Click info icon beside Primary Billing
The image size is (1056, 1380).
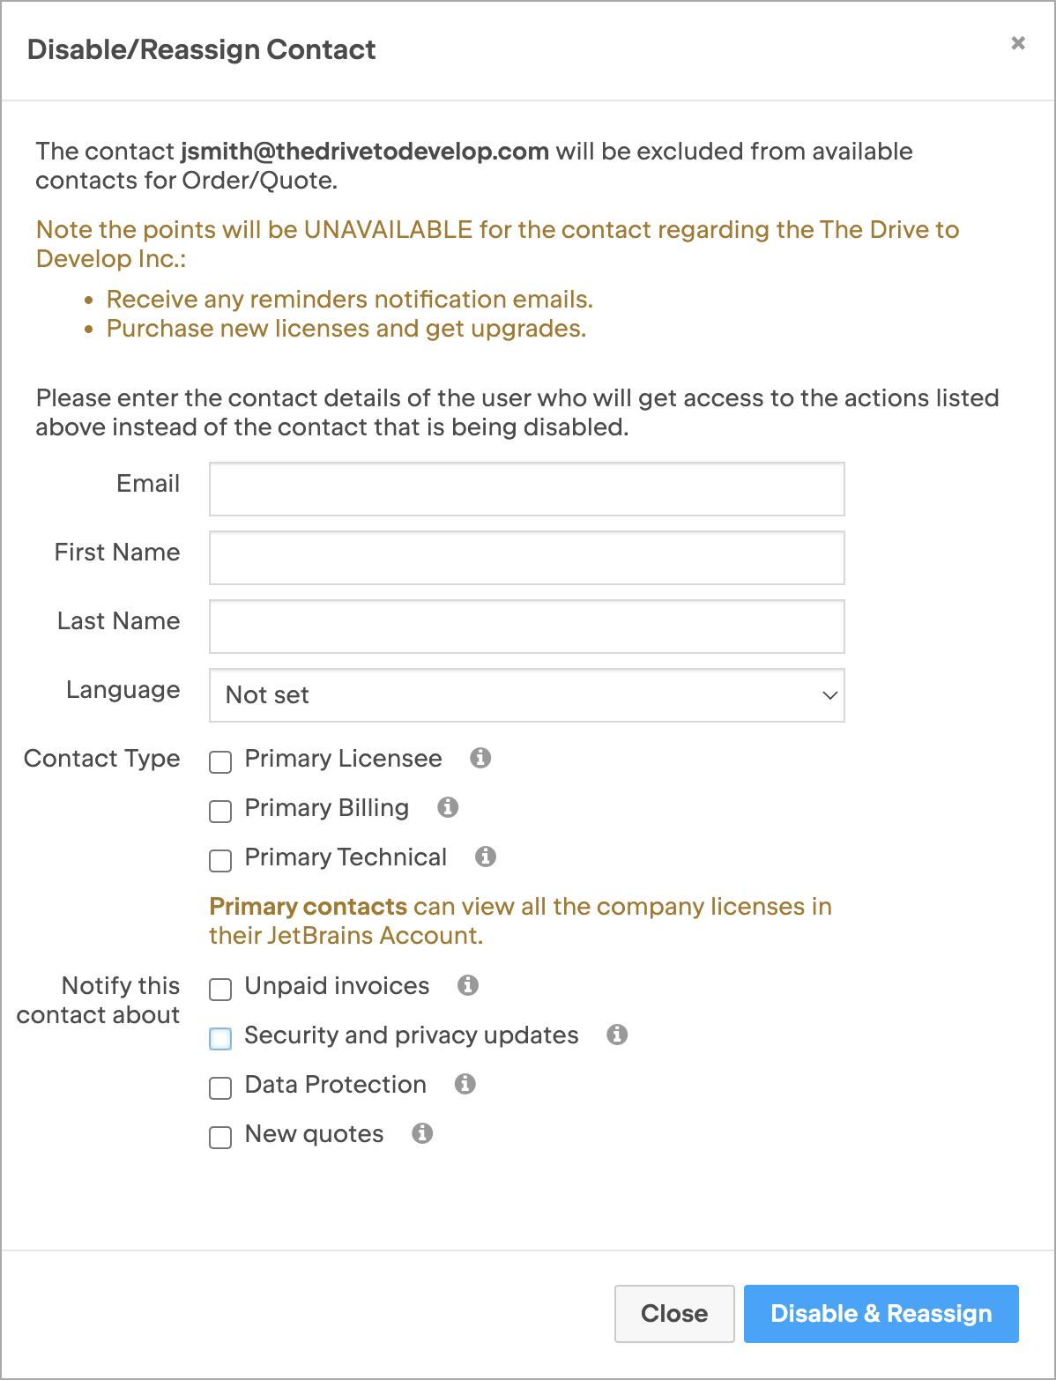[x=448, y=807]
